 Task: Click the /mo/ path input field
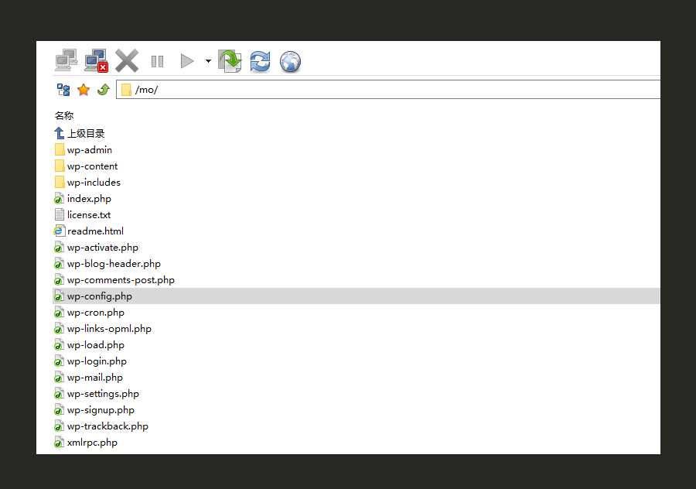tap(387, 90)
